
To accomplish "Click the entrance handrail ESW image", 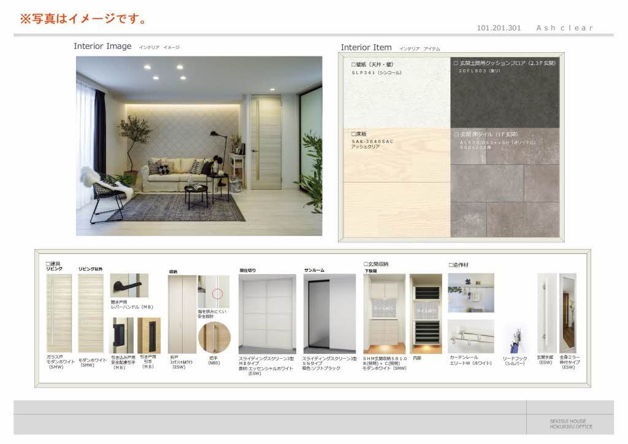I will point(546,313).
